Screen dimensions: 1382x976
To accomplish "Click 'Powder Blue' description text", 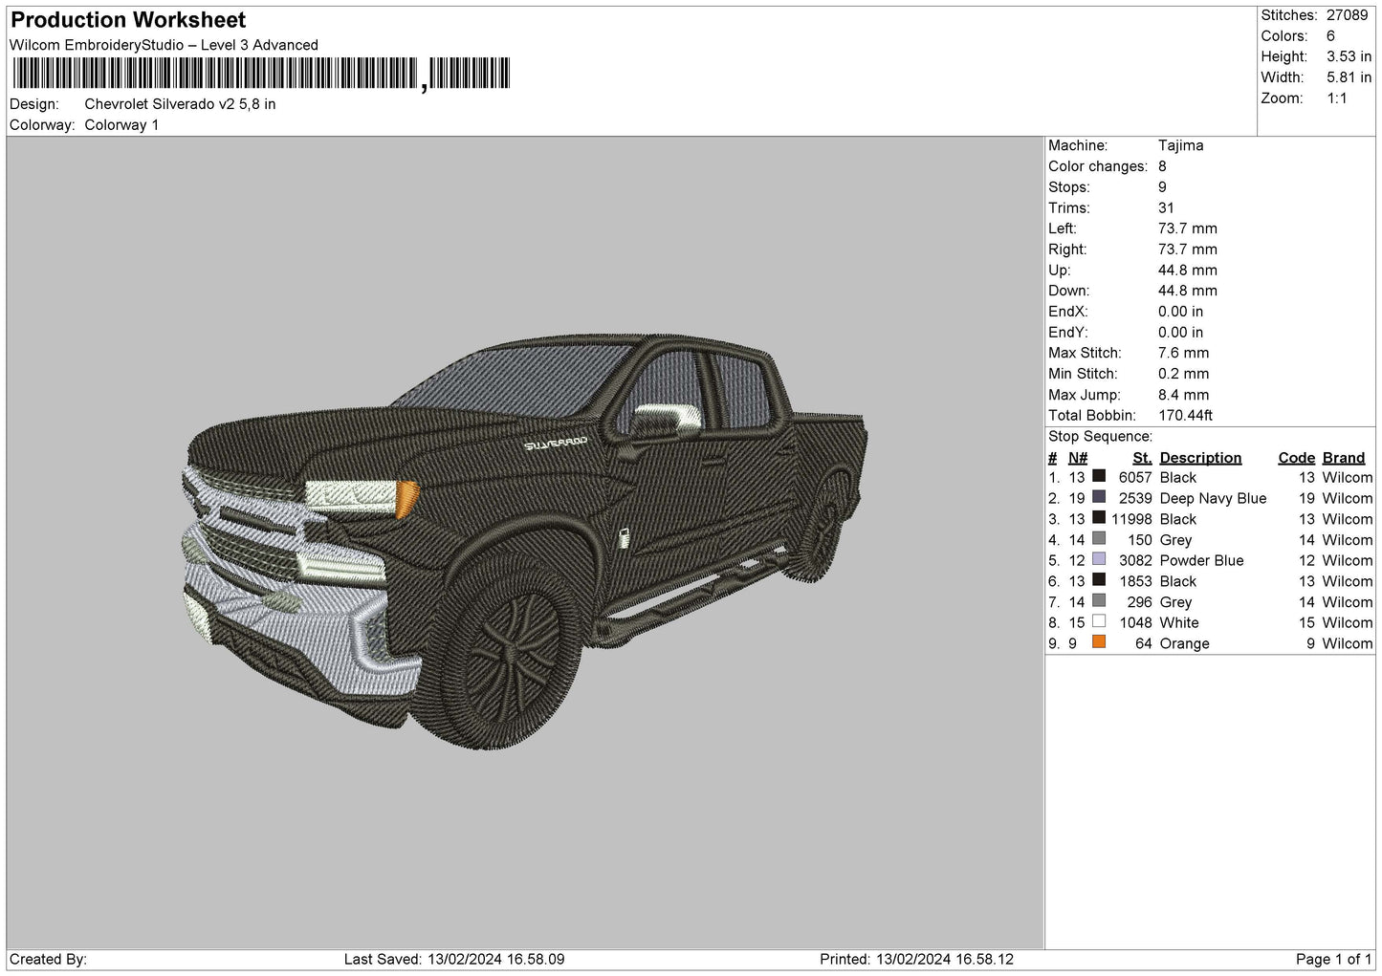I will tap(1201, 560).
